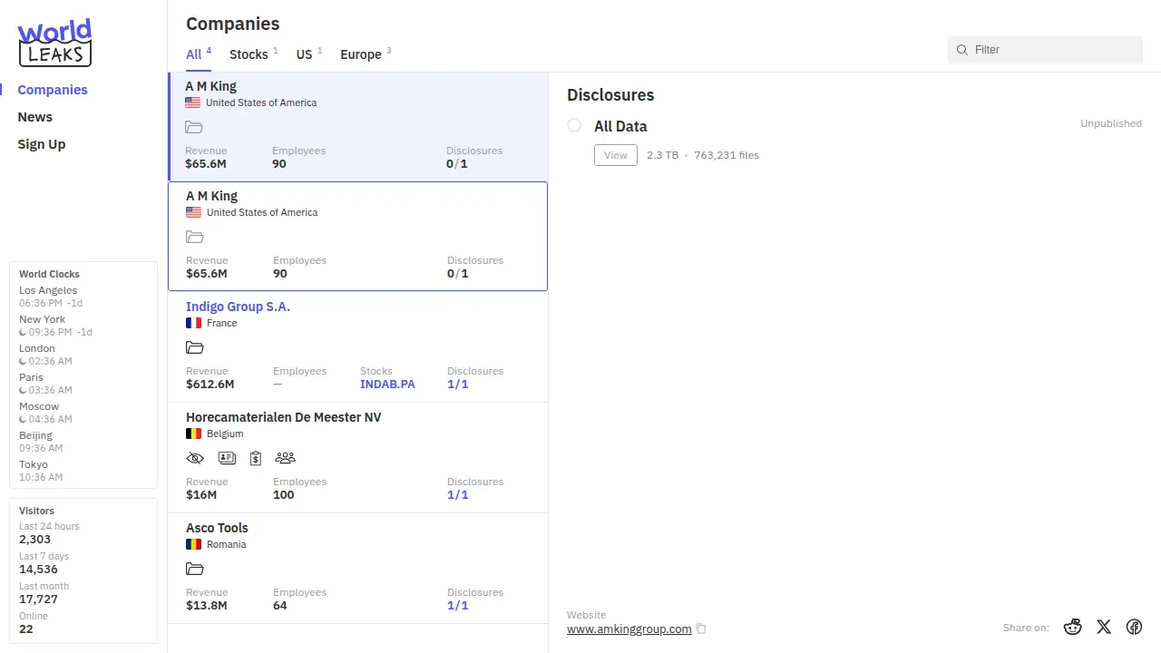Go to Sign Up page
1161x653 pixels.
(42, 144)
